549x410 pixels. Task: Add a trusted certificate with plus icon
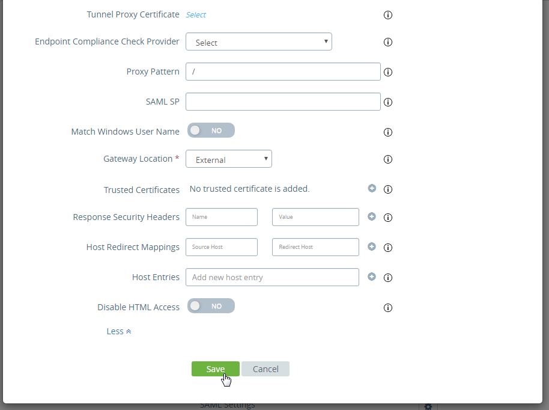[372, 188]
